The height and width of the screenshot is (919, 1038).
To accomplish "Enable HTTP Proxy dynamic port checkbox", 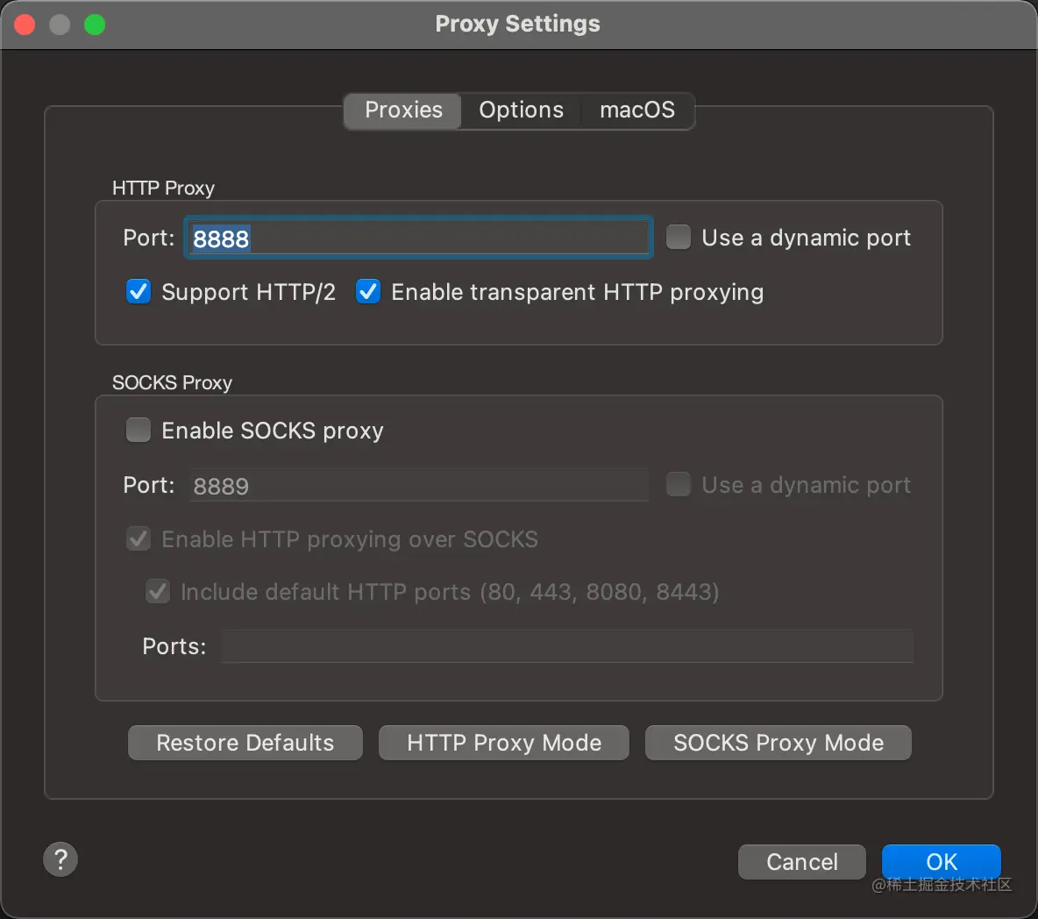I will tap(679, 237).
